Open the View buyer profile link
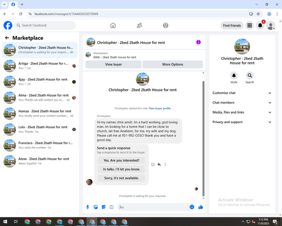The image size is (282, 226). point(160,108)
